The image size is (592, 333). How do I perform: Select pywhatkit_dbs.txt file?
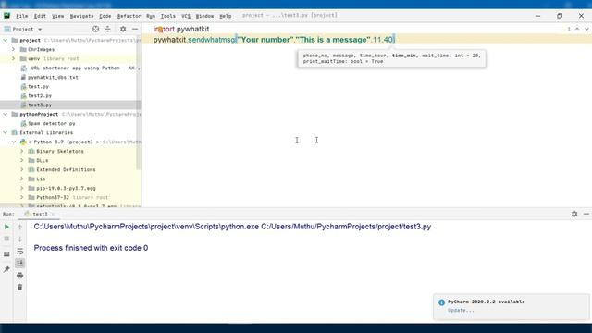click(x=53, y=77)
